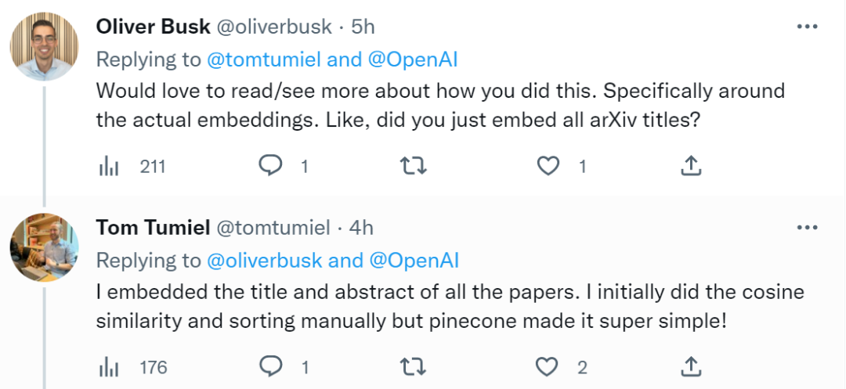Open reply on Oliver Busk's tweet

point(270,166)
